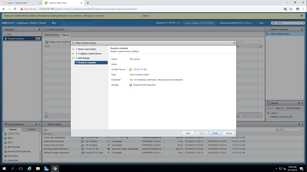Open the Administrator@VSPHERE.LOCAL dropdown

tap(236, 23)
